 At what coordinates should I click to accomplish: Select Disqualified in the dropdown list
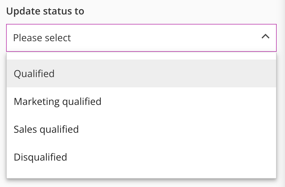pos(40,157)
